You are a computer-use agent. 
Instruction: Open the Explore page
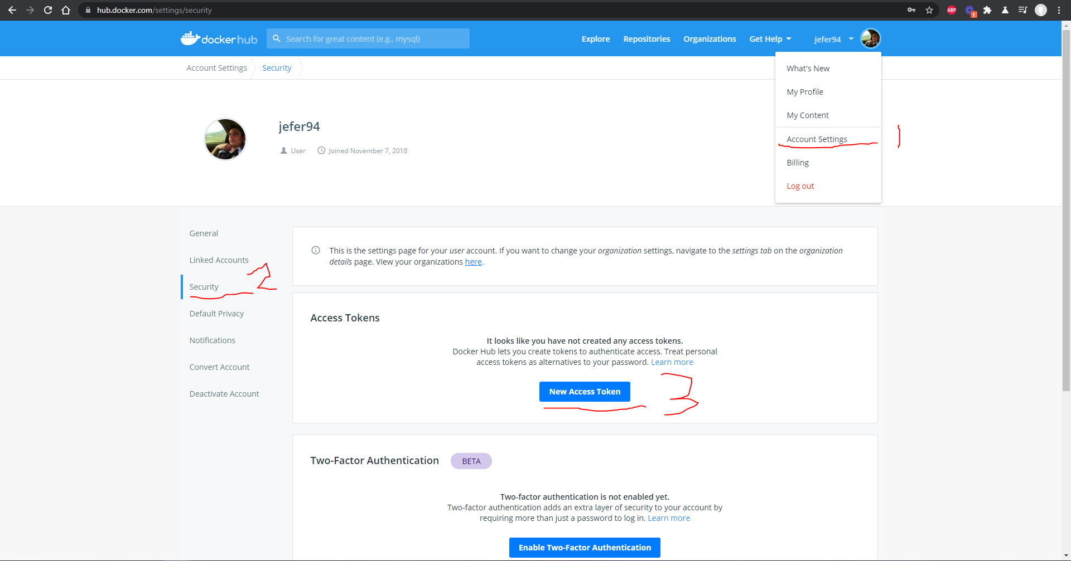click(596, 39)
